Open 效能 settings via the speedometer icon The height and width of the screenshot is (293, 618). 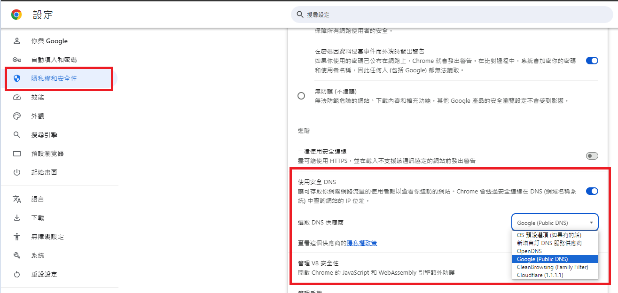pyautogui.click(x=17, y=97)
